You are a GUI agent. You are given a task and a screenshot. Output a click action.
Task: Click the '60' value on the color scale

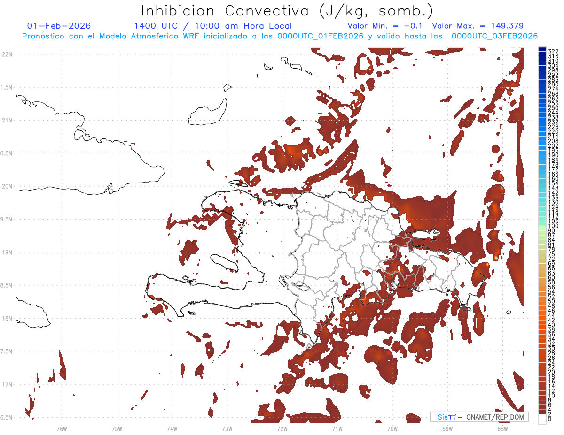[551, 278]
